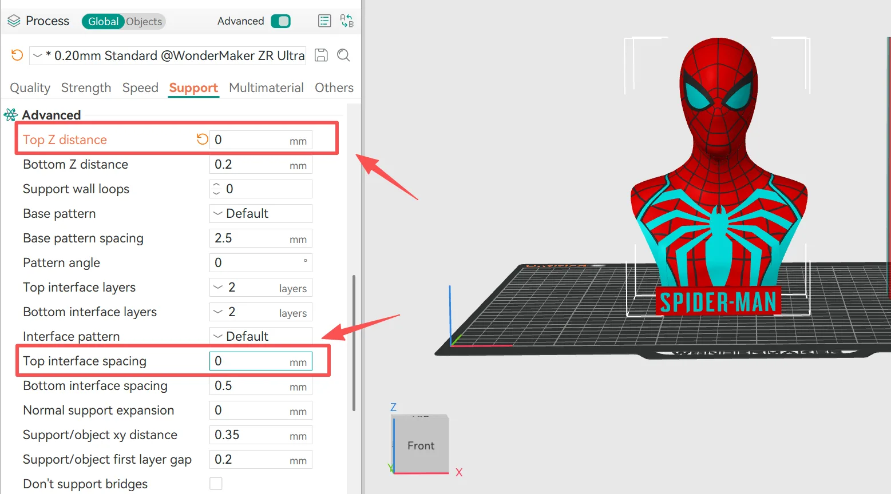Image resolution: width=891 pixels, height=494 pixels.
Task: Click the Top Z distance input field
Action: point(261,140)
